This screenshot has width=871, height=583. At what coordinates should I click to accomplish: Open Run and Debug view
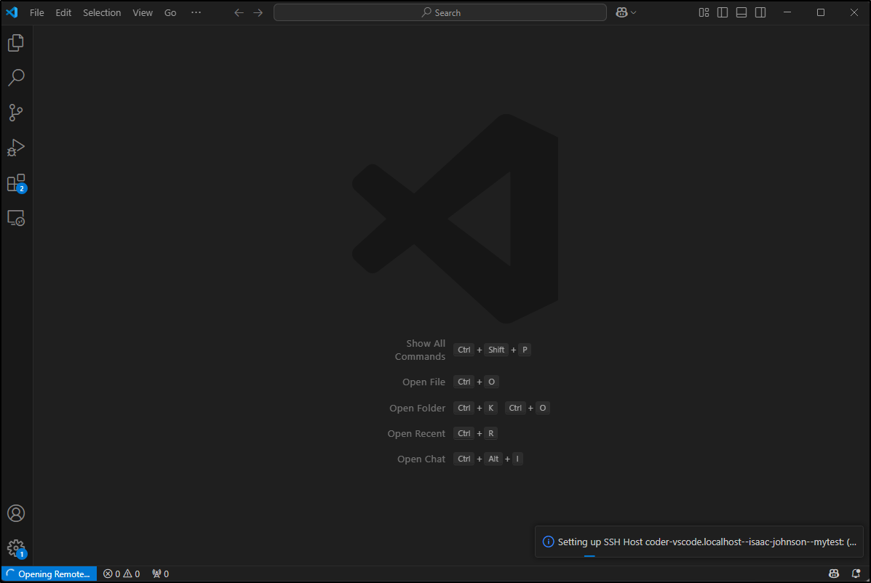pos(16,148)
